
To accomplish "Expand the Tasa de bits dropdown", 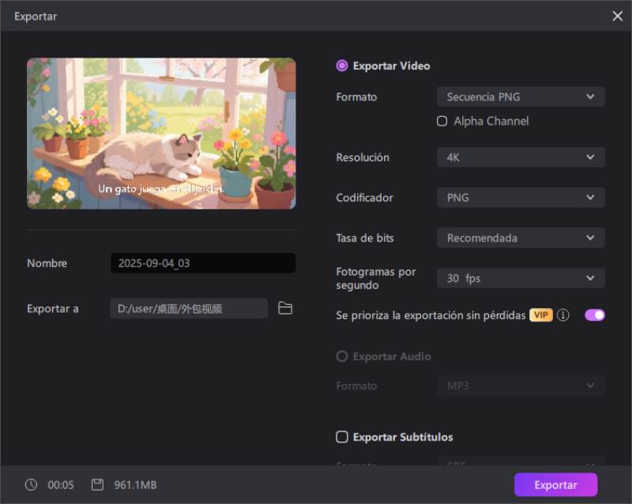I will (521, 238).
